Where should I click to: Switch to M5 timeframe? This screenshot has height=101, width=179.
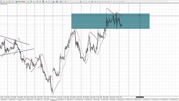[103, 2]
